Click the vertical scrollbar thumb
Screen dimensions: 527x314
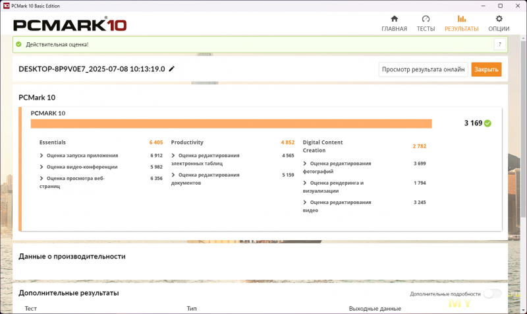click(x=523, y=129)
